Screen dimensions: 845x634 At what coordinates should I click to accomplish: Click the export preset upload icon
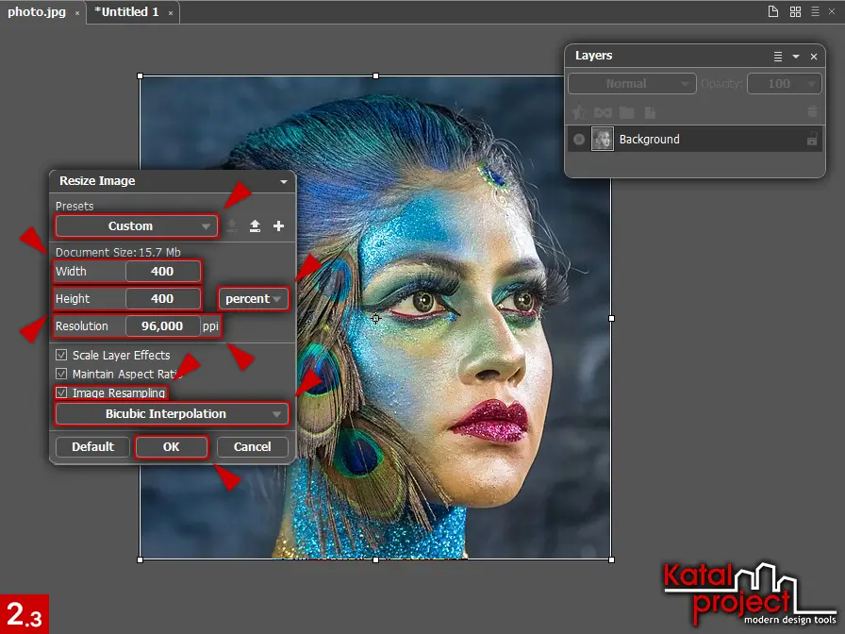click(x=255, y=226)
